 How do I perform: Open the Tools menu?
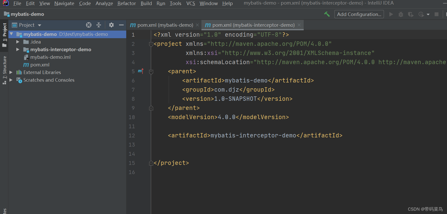coord(175,3)
